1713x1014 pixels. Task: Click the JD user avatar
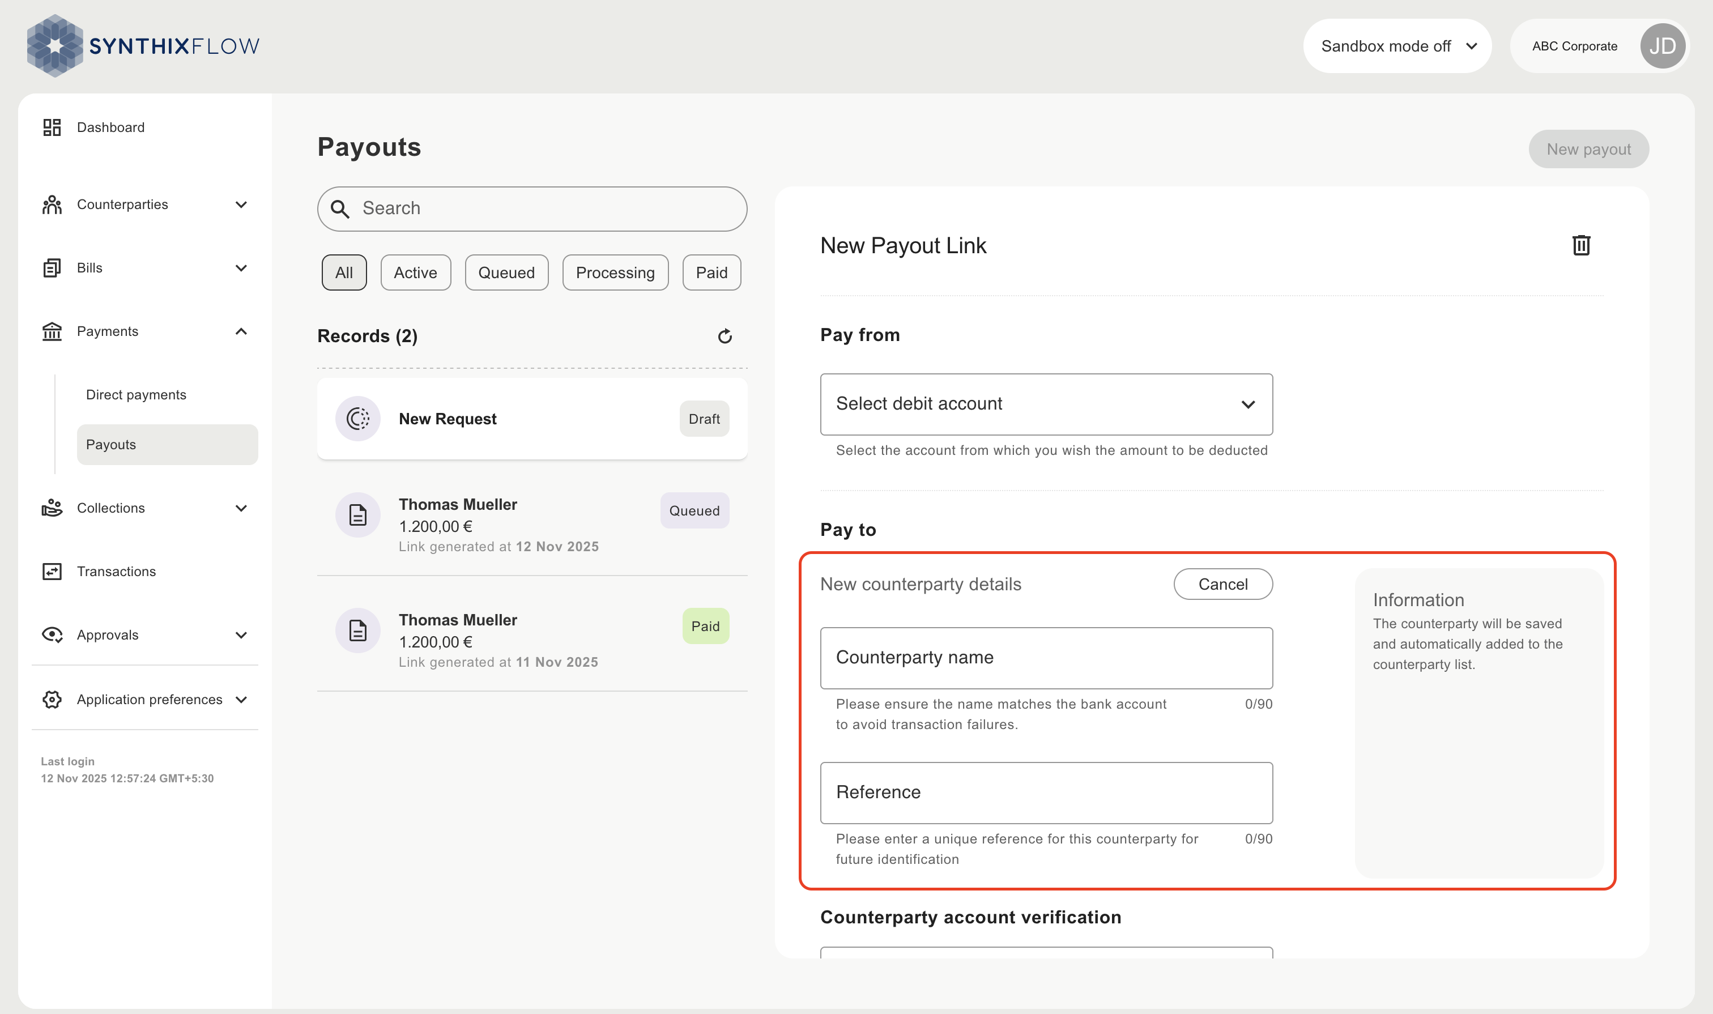click(1663, 46)
